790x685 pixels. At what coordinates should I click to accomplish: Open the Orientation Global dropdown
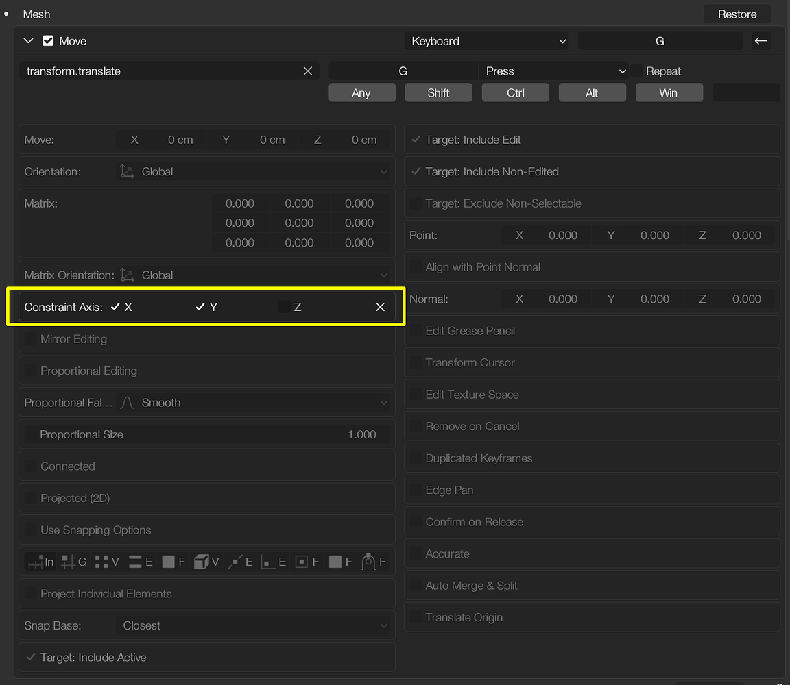pos(253,172)
